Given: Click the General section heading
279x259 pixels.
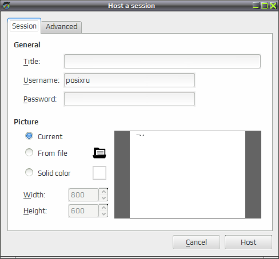Looking at the screenshot, I should click(27, 45).
